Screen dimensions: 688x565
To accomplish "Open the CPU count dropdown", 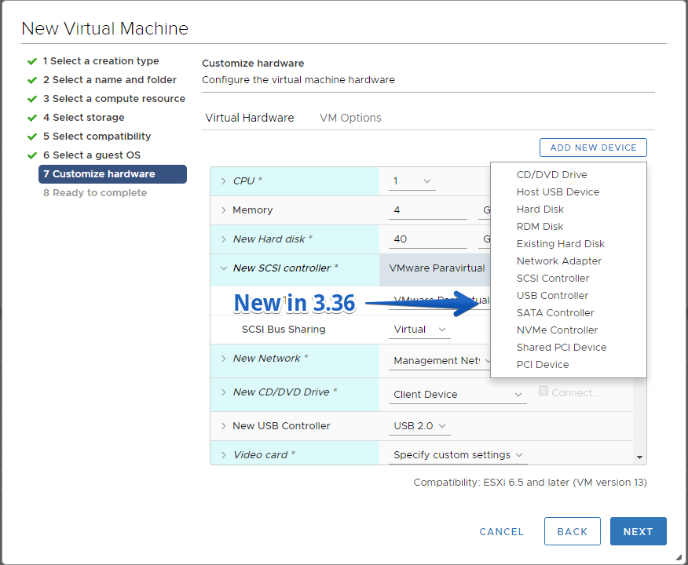I will (412, 181).
